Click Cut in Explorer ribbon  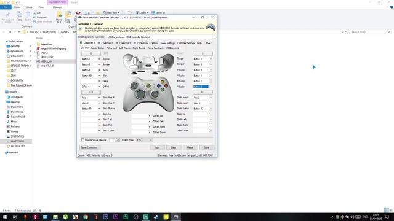(37, 13)
